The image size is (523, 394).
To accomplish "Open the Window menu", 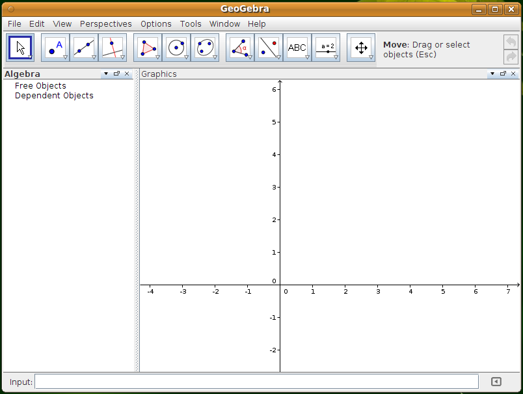I will click(x=224, y=24).
